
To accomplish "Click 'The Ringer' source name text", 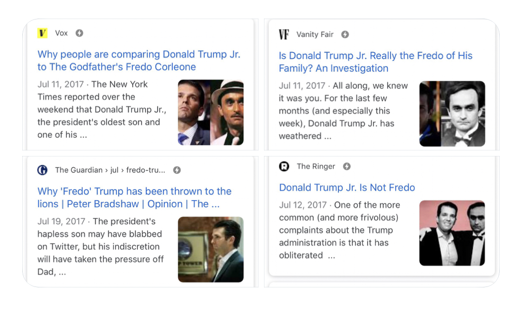I will pyautogui.click(x=316, y=166).
